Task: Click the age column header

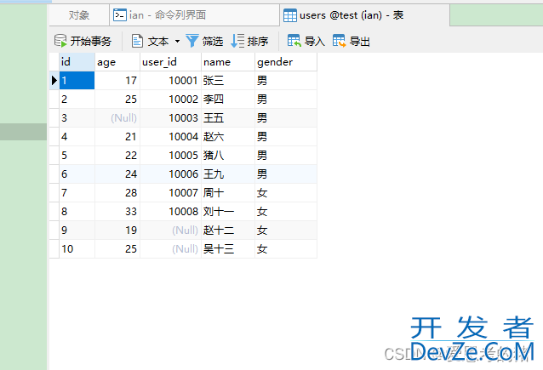Action: tap(117, 62)
